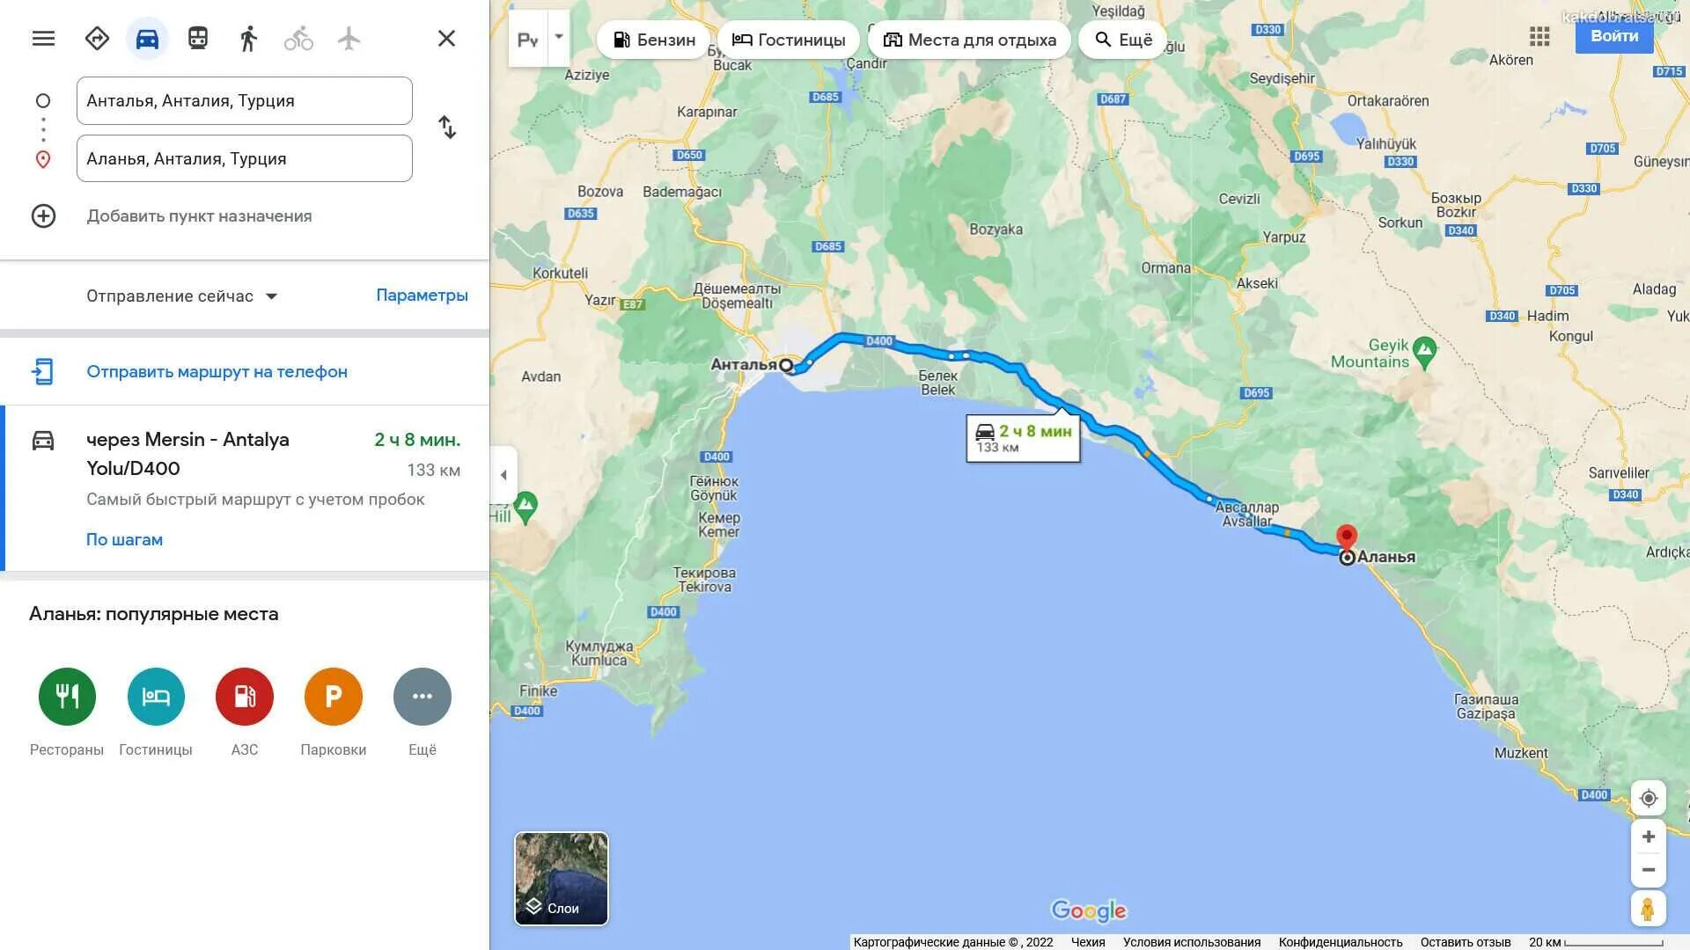Open the hamburger main menu
This screenshot has width=1690, height=950.
(43, 39)
